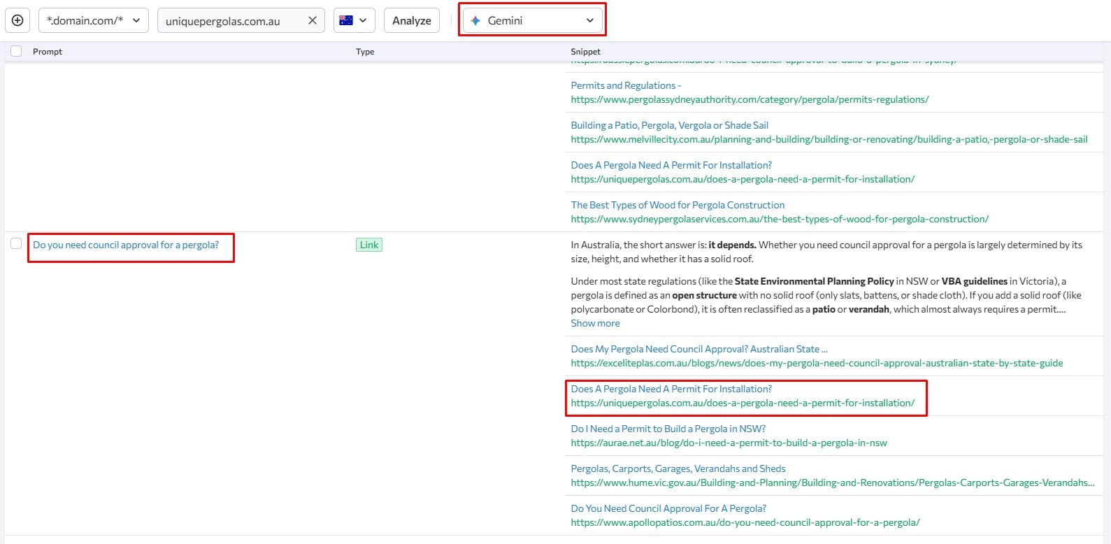Click the green Link type badge

click(369, 245)
